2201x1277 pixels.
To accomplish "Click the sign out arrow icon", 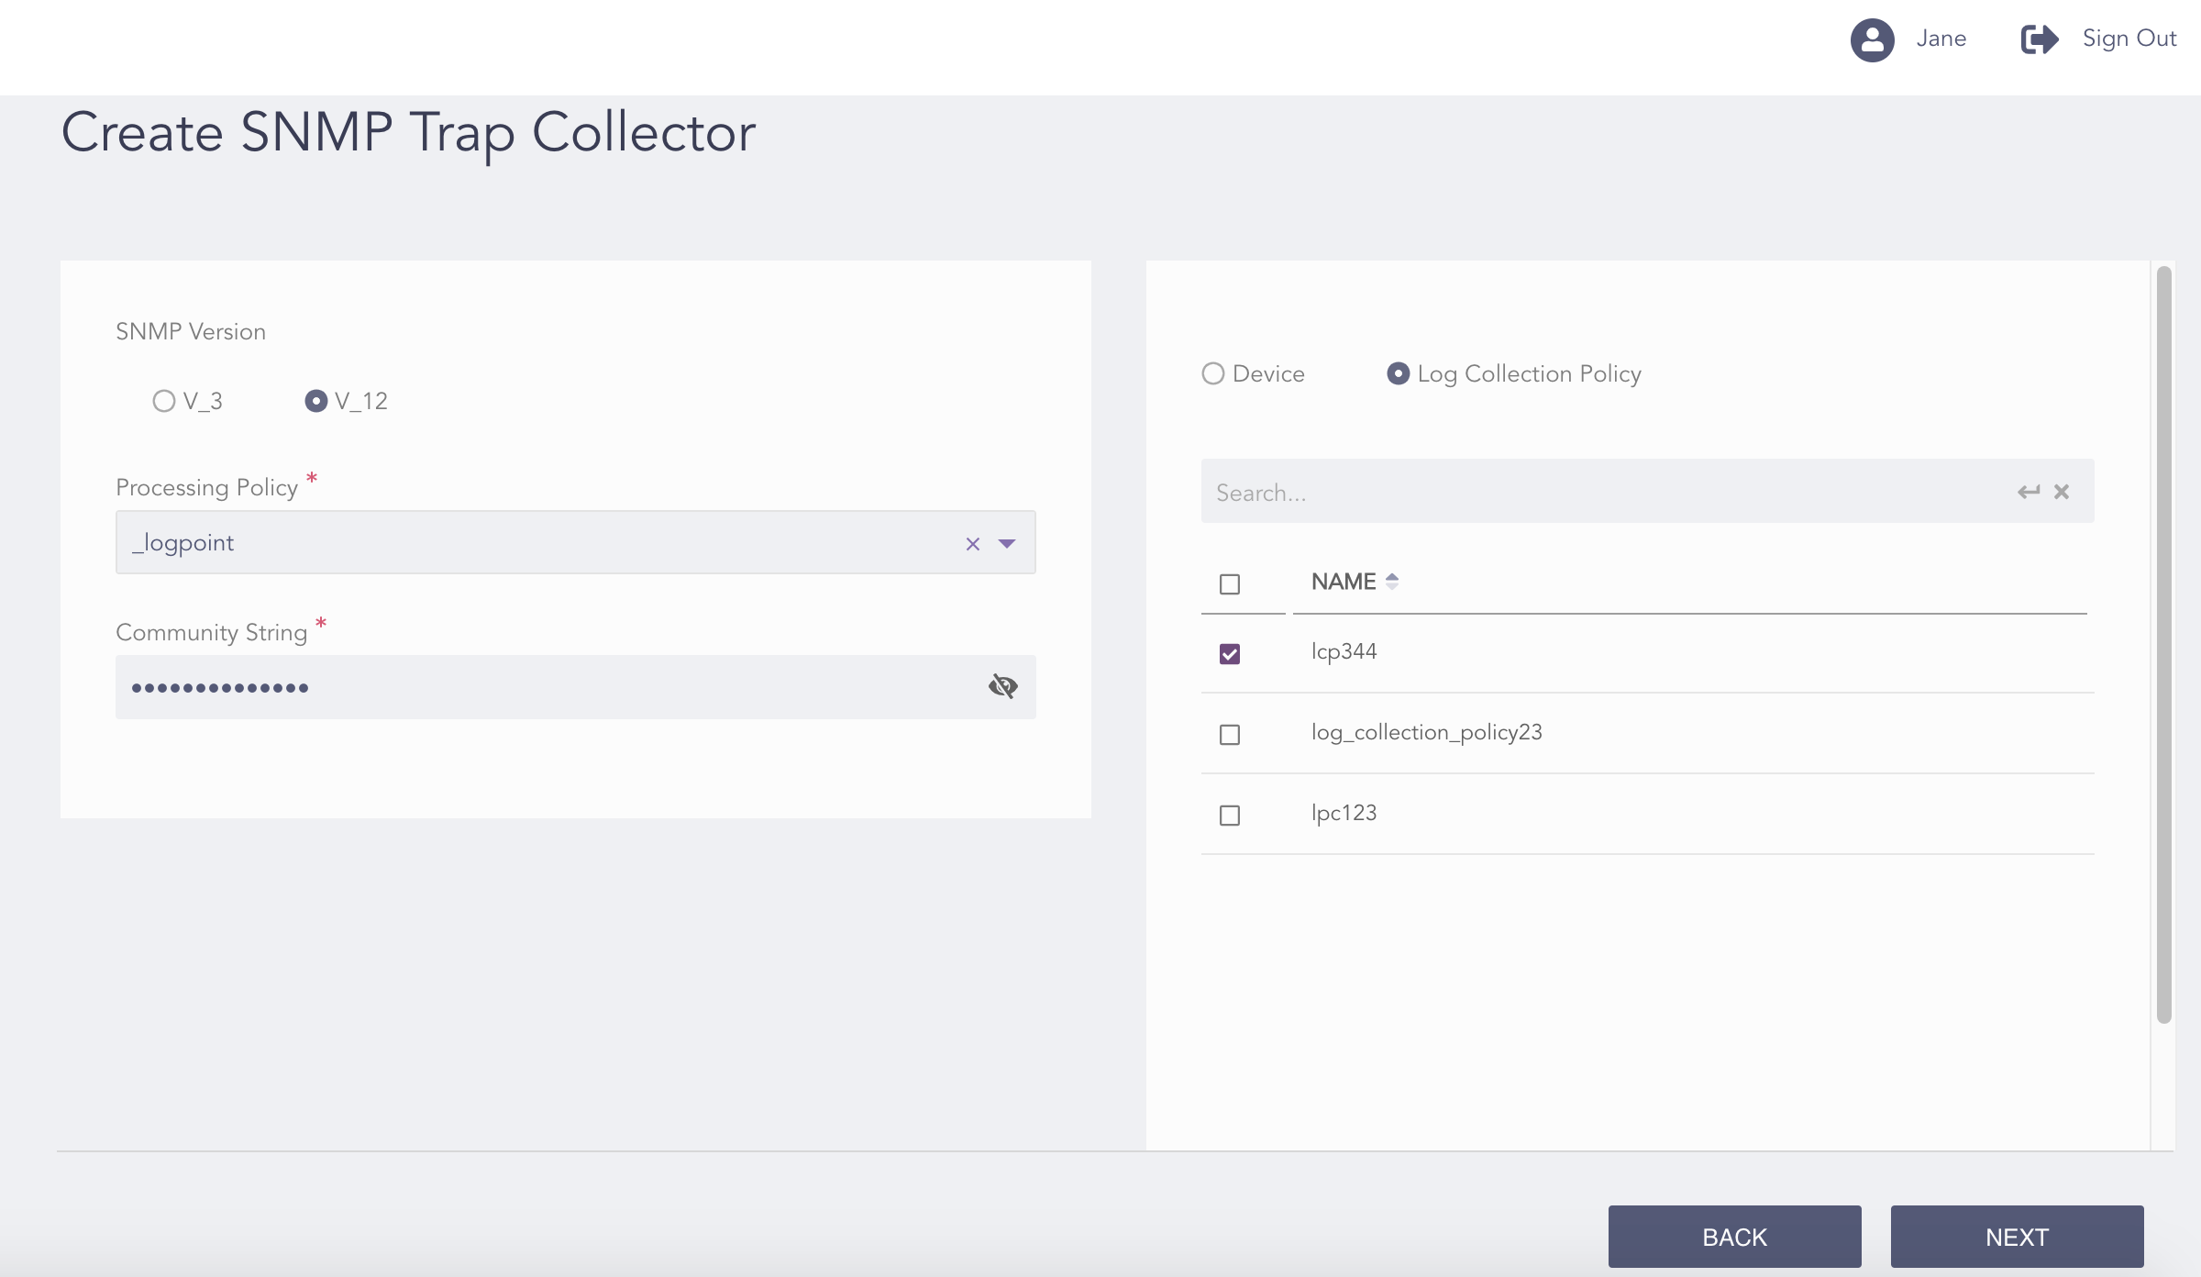I will (2040, 39).
